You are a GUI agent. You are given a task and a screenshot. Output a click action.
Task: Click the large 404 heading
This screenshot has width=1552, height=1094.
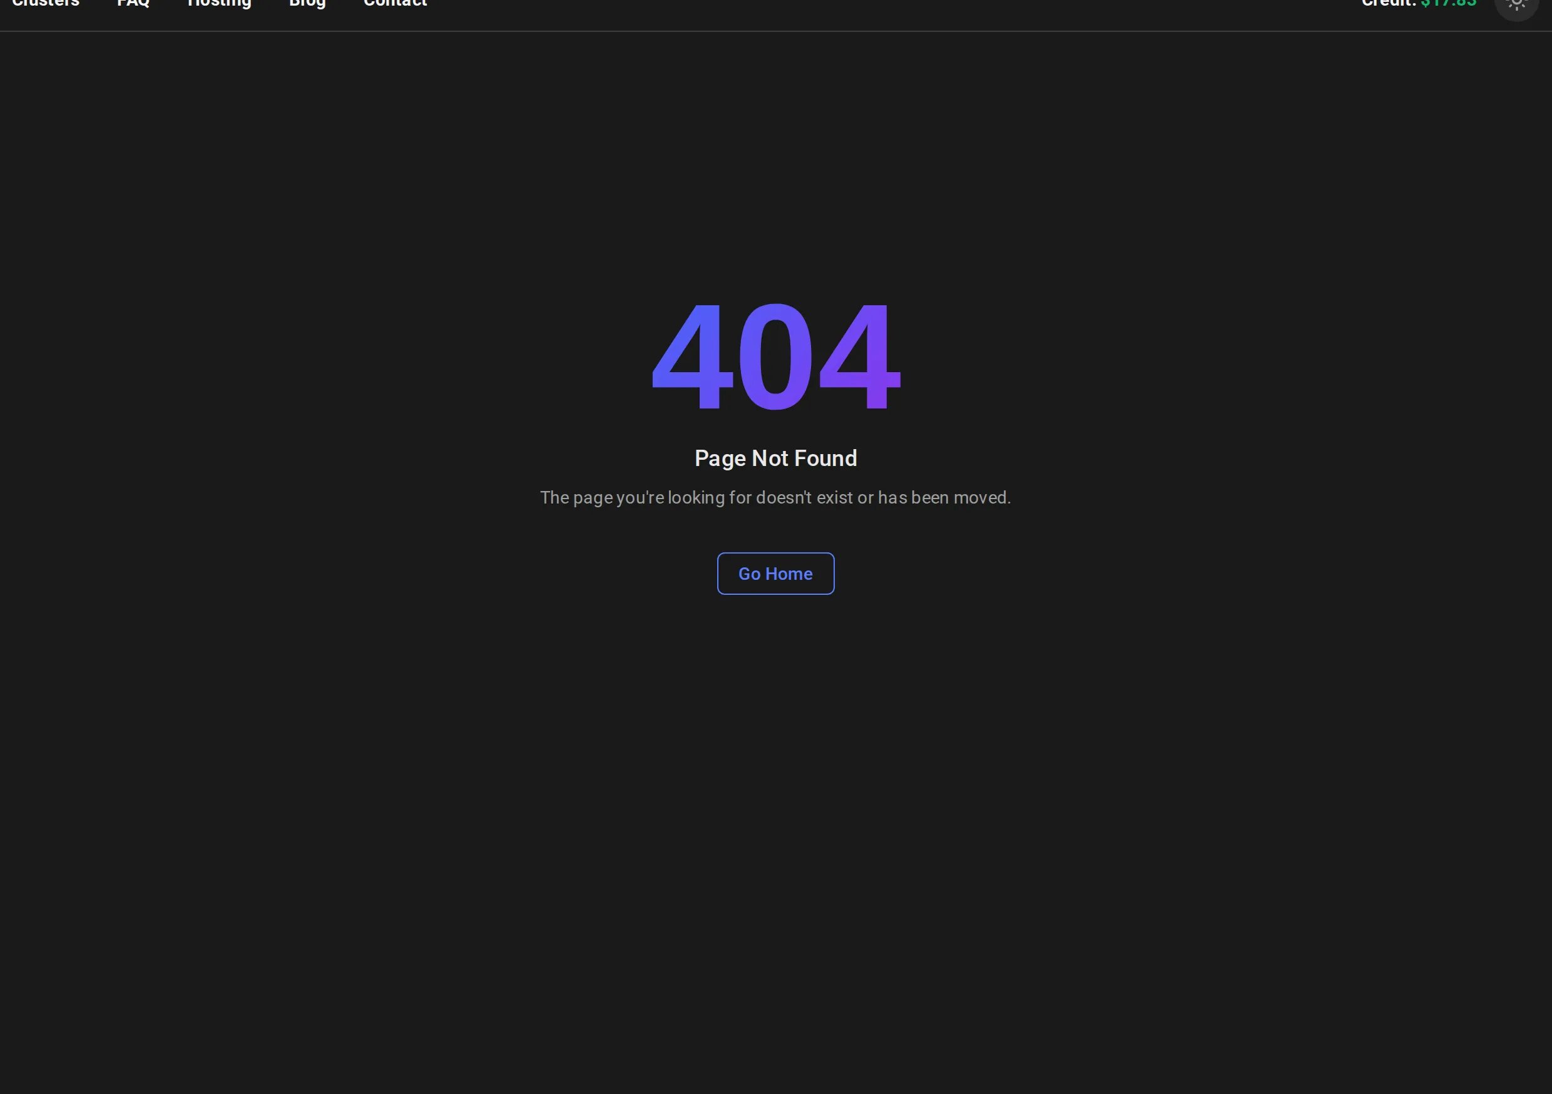pos(775,356)
